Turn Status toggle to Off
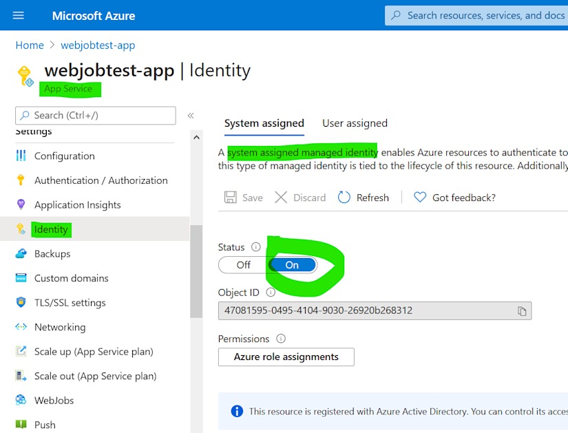 click(244, 265)
